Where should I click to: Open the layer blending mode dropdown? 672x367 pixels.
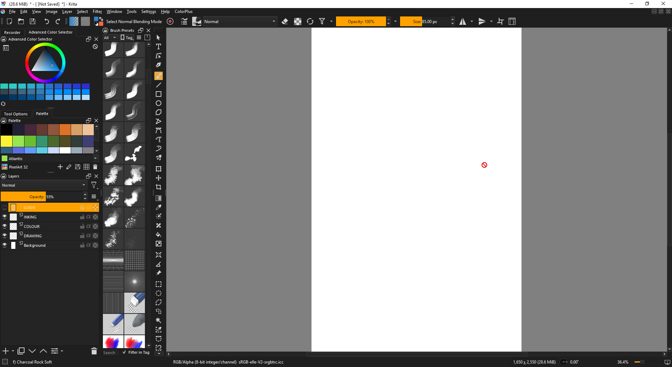click(44, 185)
